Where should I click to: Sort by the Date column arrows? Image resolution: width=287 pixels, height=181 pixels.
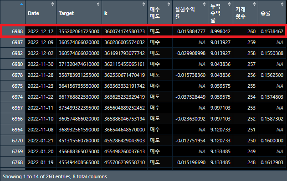52,4
